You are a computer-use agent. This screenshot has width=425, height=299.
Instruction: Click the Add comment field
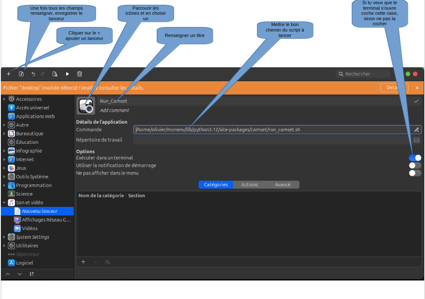115,111
